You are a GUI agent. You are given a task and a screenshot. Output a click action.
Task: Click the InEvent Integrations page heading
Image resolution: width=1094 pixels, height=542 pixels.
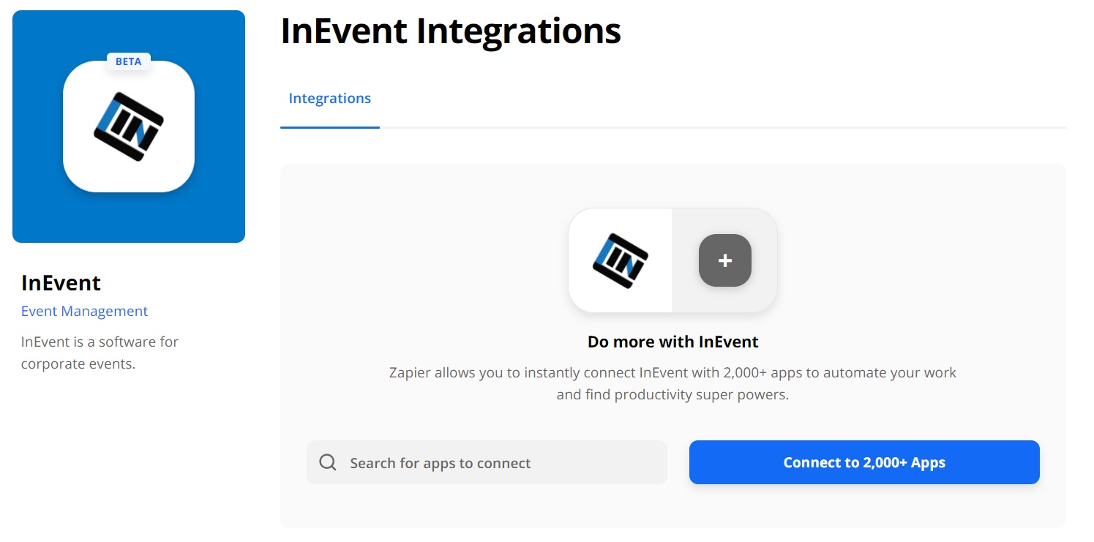(x=451, y=31)
